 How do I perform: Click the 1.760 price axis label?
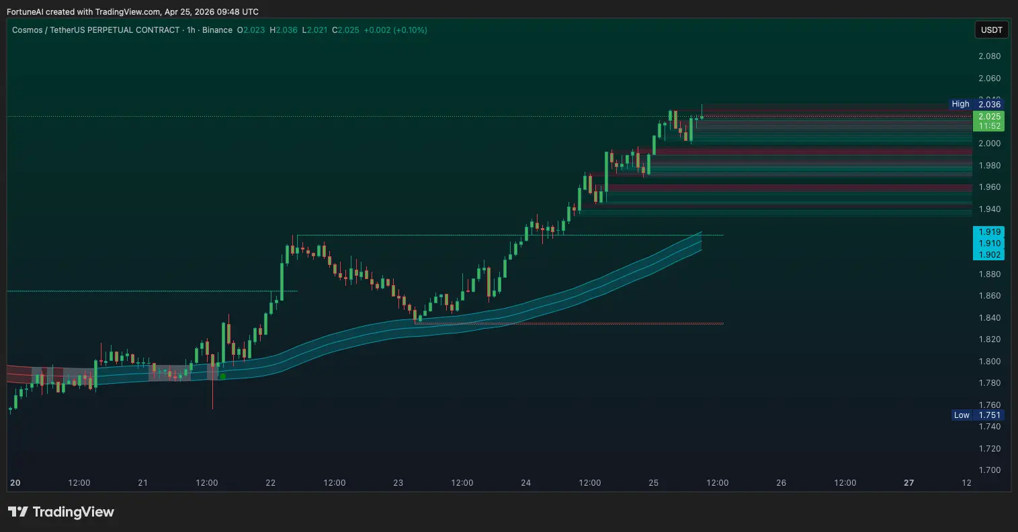[990, 405]
